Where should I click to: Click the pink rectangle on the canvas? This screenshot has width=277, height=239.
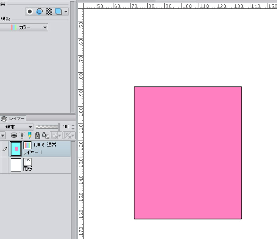(x=187, y=152)
